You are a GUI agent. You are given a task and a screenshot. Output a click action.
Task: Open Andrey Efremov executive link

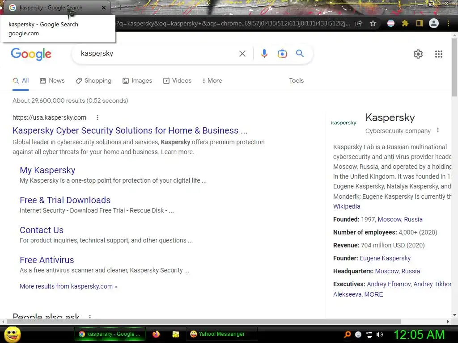[x=389, y=284]
